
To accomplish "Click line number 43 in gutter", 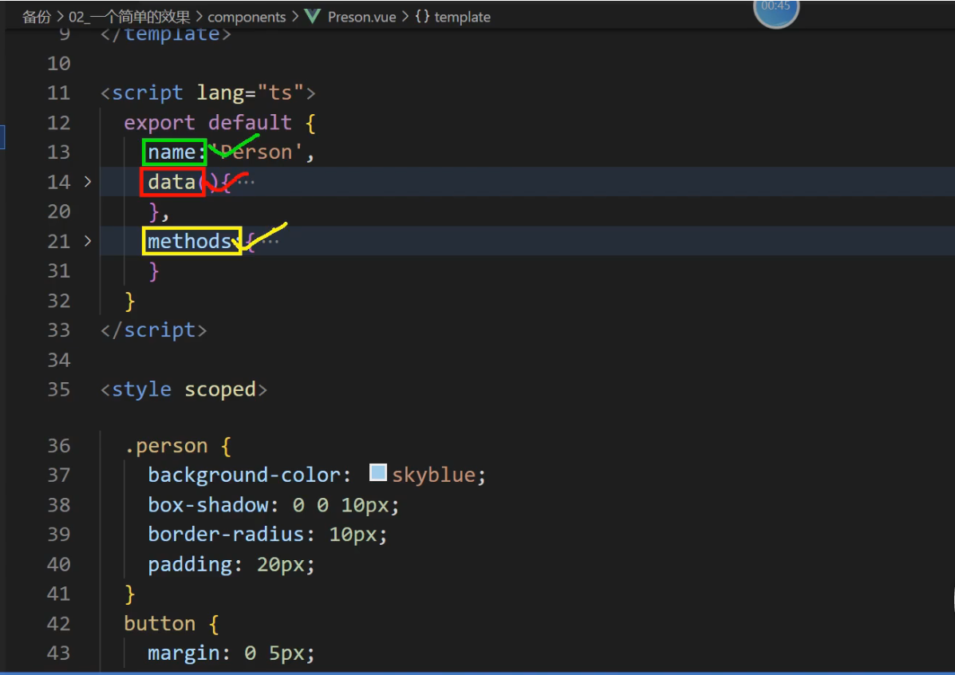I will pos(58,653).
